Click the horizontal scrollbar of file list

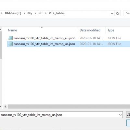69,106
